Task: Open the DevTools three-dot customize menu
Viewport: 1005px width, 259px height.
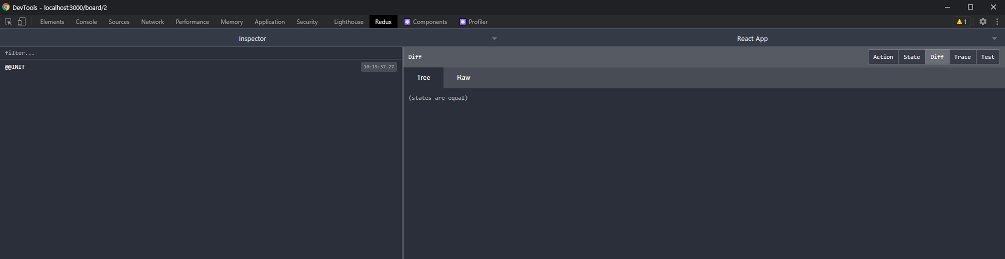Action: (997, 21)
